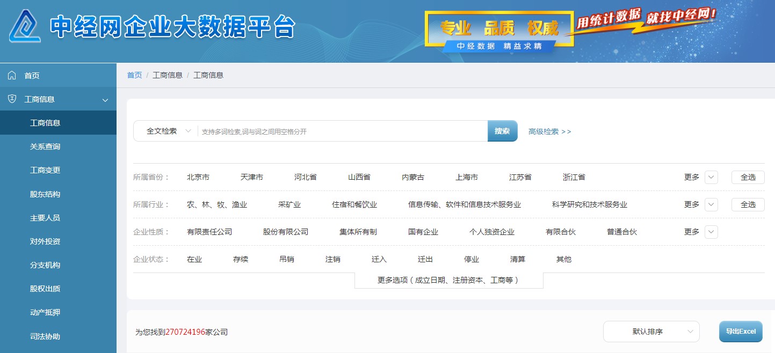775x353 pixels.
Task: Filter industry by 农、林、牧、渔业
Action: click(217, 204)
